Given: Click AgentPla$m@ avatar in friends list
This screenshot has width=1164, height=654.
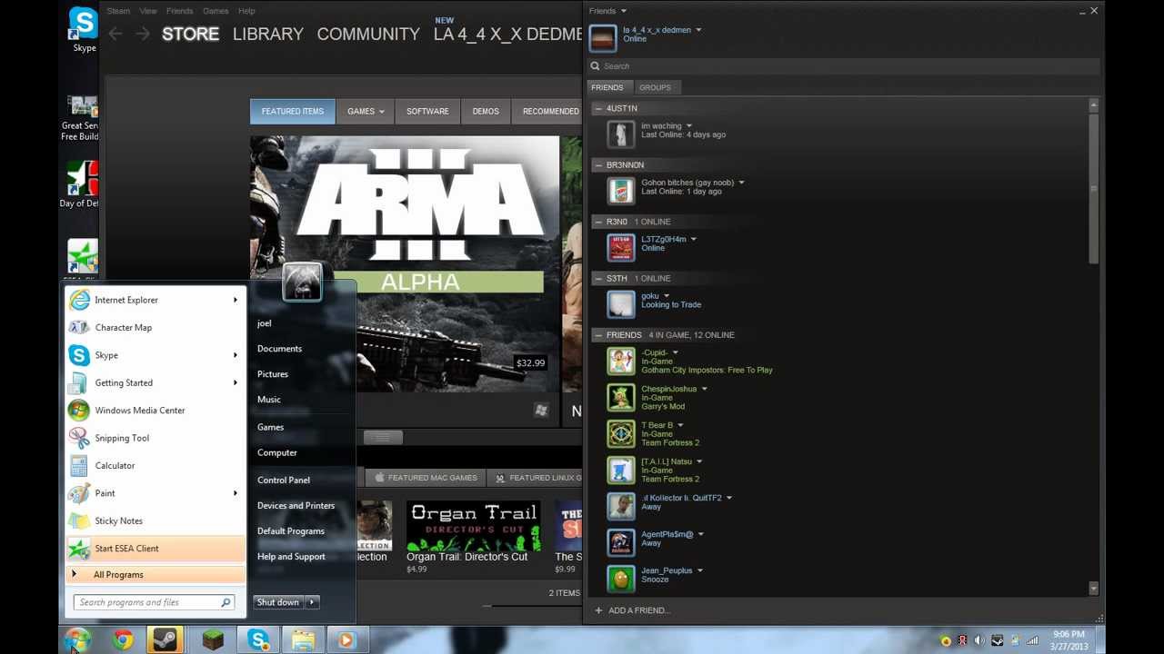Looking at the screenshot, I should coord(621,542).
